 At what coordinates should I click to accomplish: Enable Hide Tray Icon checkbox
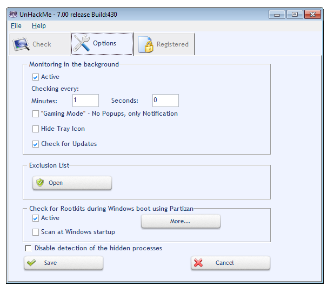(36, 129)
